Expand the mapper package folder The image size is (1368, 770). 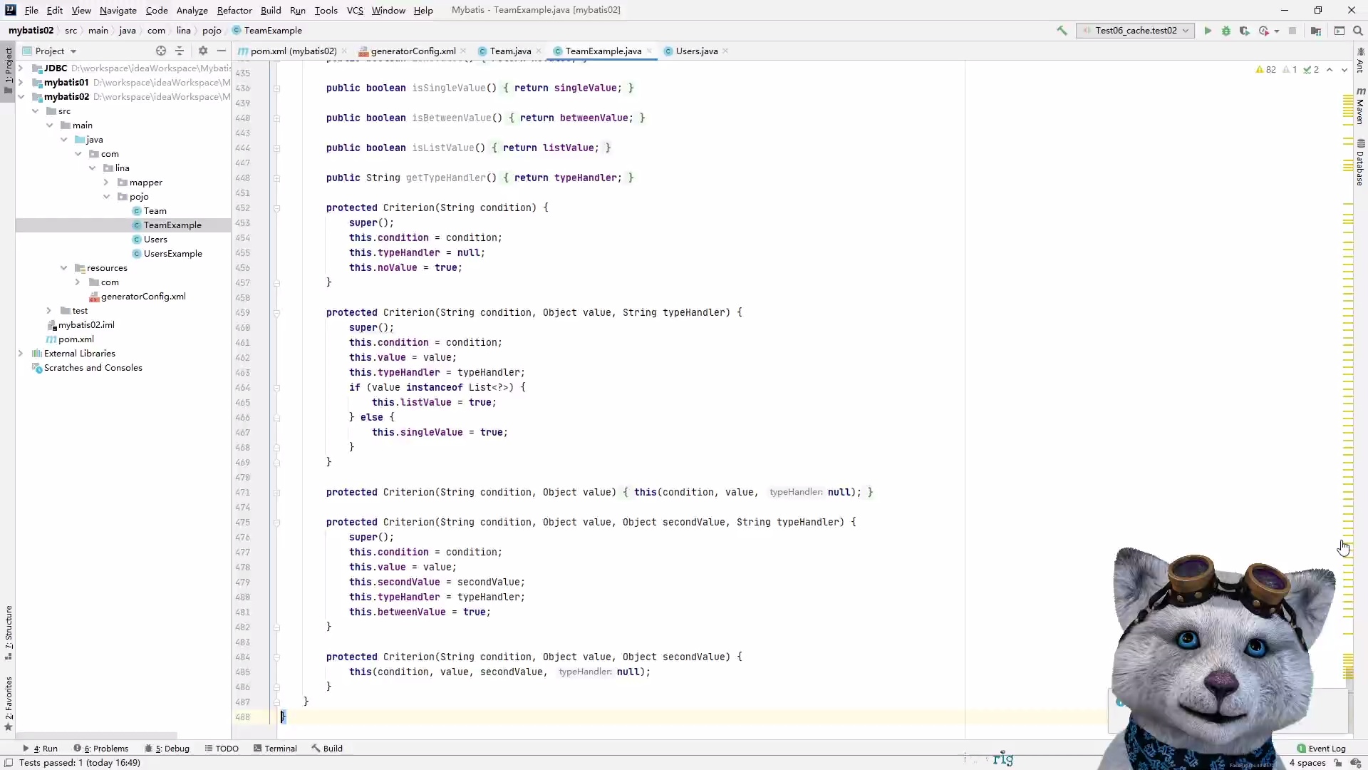pyautogui.click(x=106, y=183)
